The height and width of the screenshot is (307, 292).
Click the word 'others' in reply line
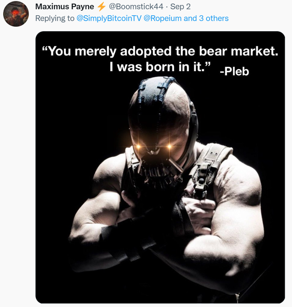[217, 18]
